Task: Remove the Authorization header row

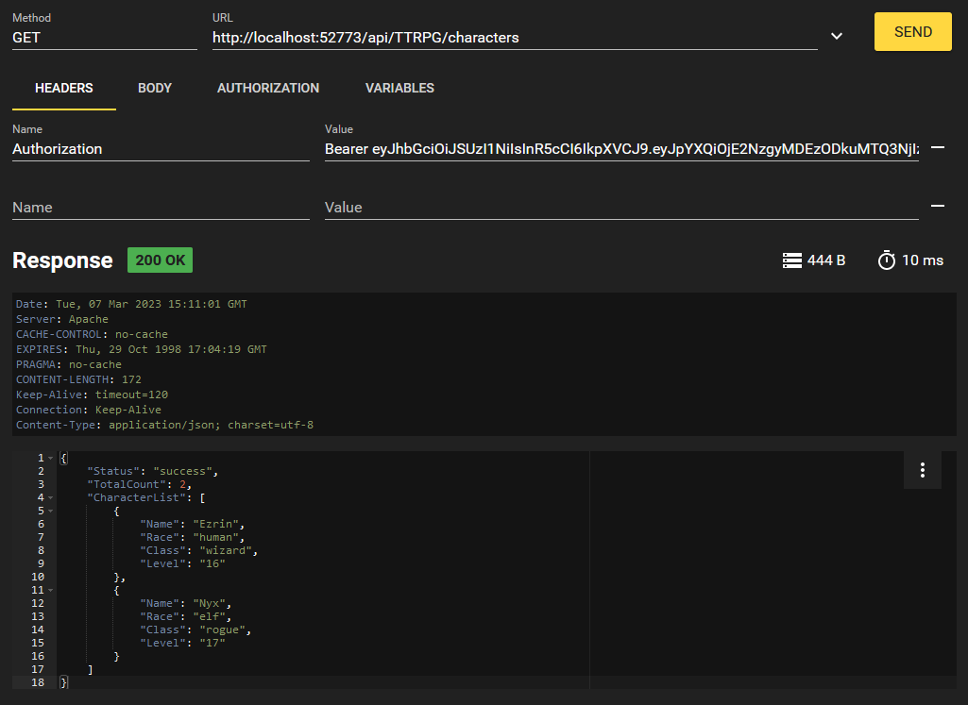Action: click(938, 148)
